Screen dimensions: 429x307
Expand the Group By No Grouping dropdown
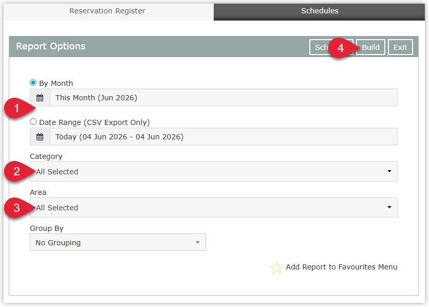click(118, 242)
